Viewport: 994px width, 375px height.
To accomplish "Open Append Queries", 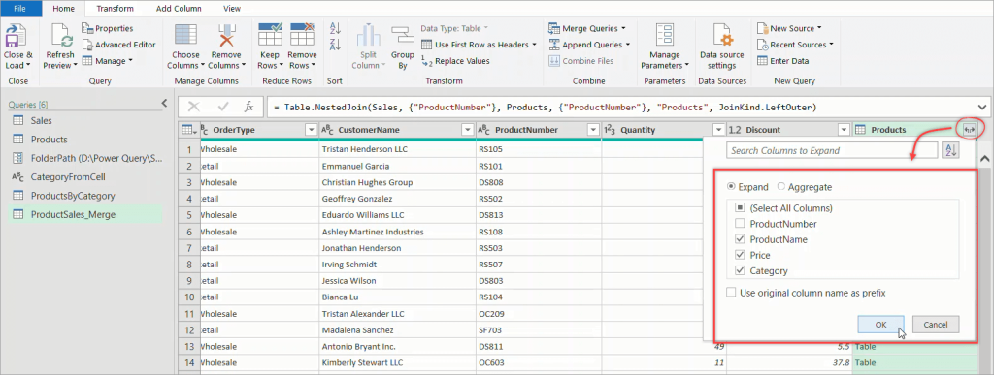I will (589, 45).
